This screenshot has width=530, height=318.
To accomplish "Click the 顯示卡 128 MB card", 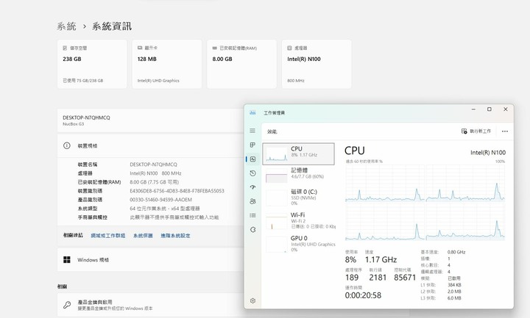I will click(x=167, y=64).
